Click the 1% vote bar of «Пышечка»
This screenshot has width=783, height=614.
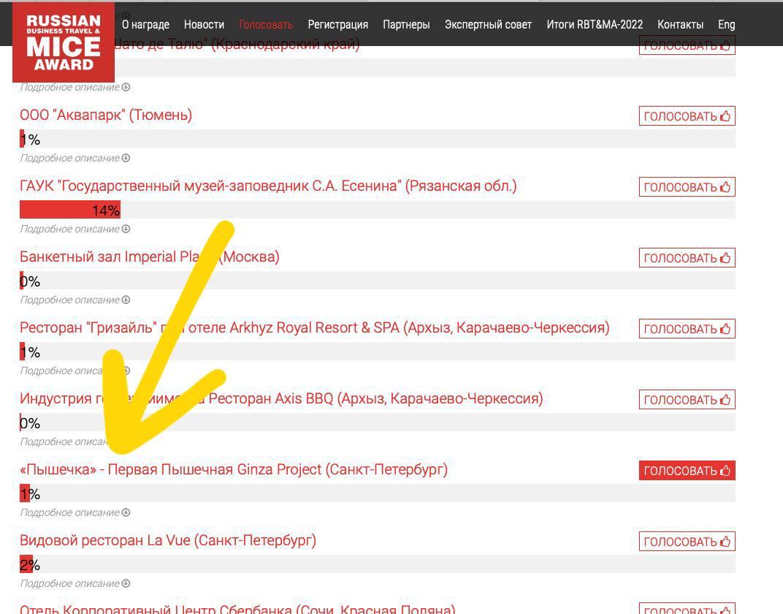pos(378,493)
